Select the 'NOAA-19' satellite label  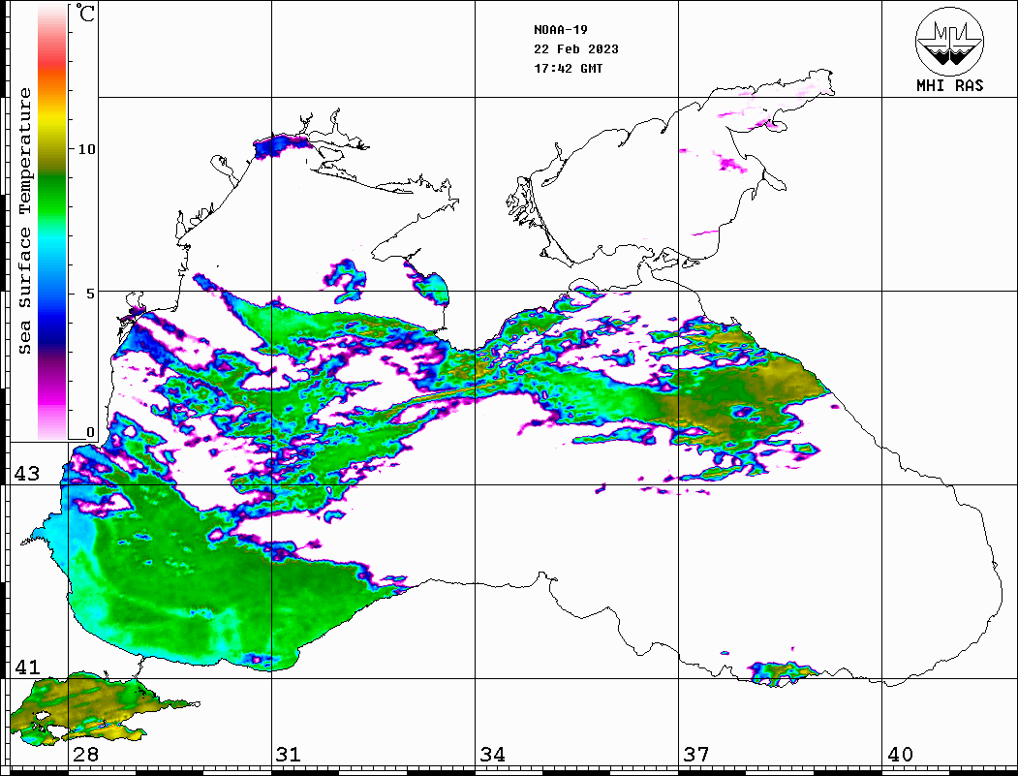pyautogui.click(x=560, y=30)
